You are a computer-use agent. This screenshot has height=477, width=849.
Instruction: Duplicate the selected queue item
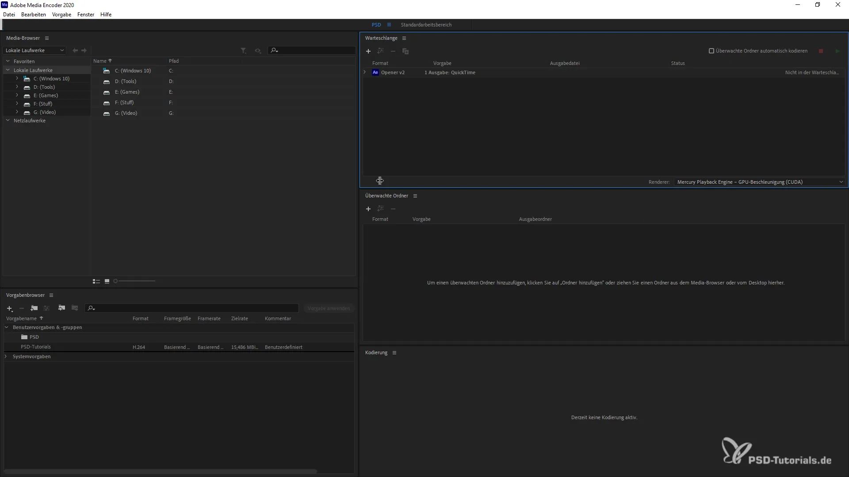pos(405,51)
